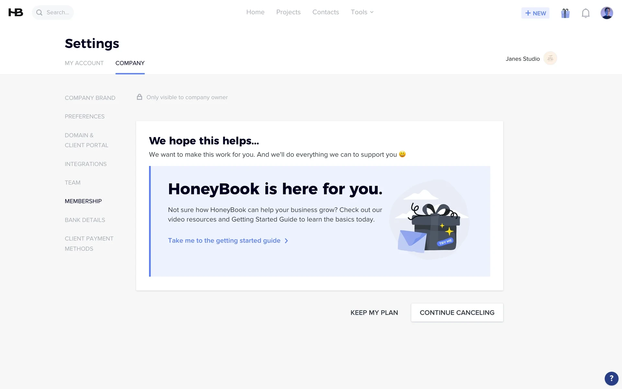Viewport: 622px width, 389px height.
Task: Click 'HoneyBook is here for you.' heading
Action: coord(275,189)
